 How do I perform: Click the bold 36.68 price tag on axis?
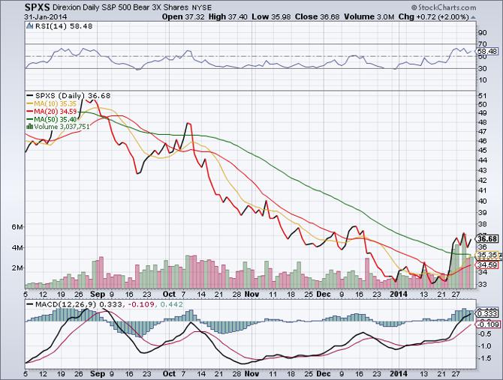pos(487,239)
